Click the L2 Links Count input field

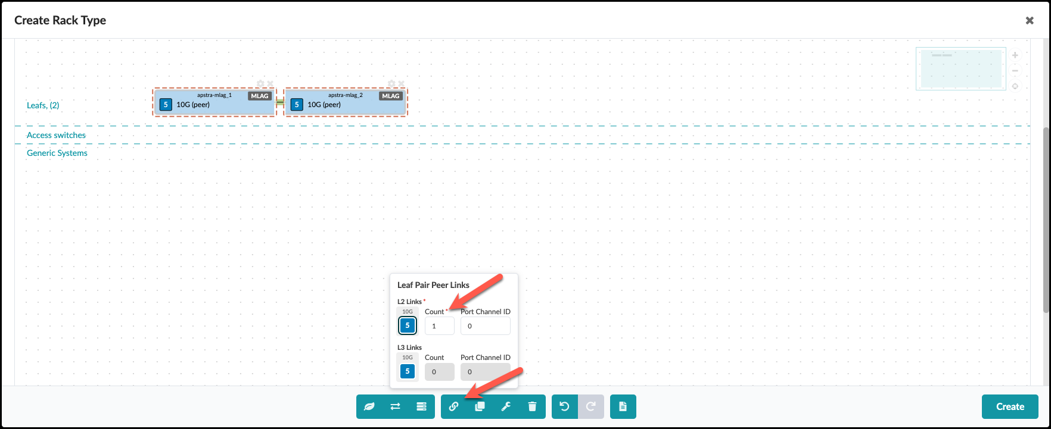(439, 326)
